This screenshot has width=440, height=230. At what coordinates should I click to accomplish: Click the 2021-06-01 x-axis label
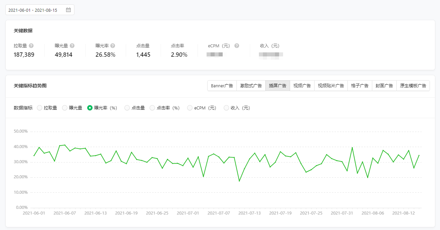point(34,213)
